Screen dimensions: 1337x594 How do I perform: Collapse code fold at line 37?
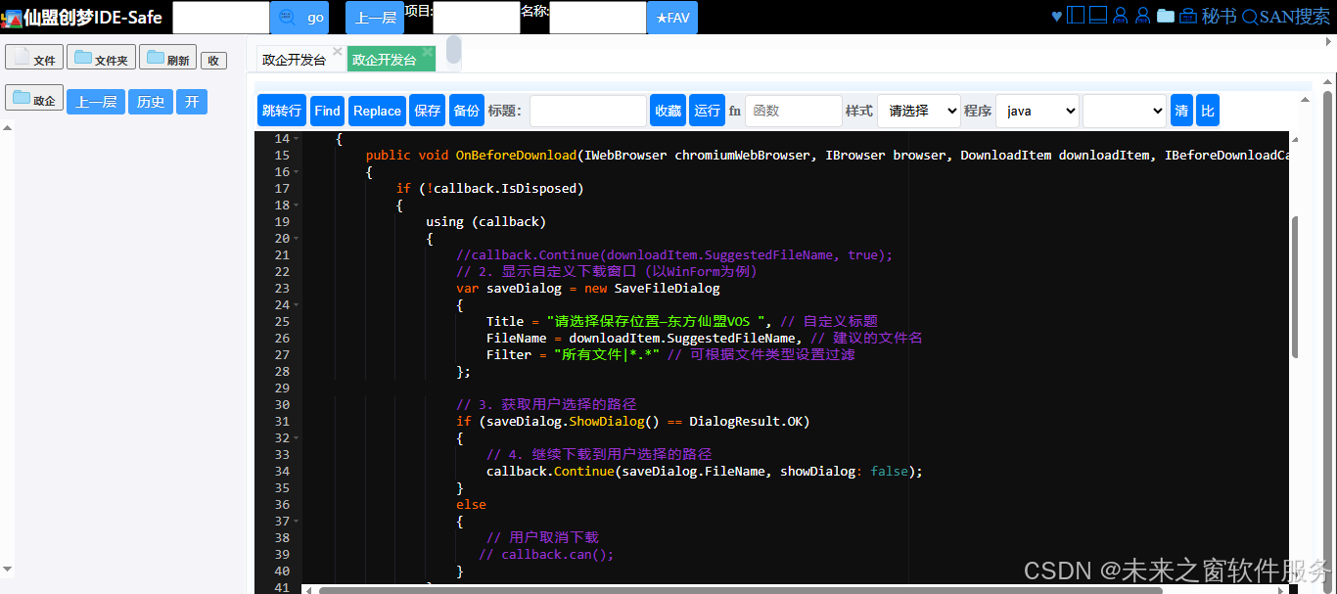[297, 522]
